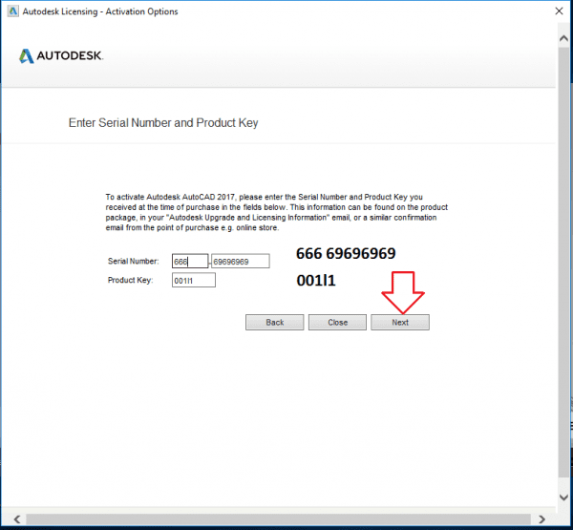
Task: Click the activation instructions paragraph
Action: pyautogui.click(x=277, y=212)
